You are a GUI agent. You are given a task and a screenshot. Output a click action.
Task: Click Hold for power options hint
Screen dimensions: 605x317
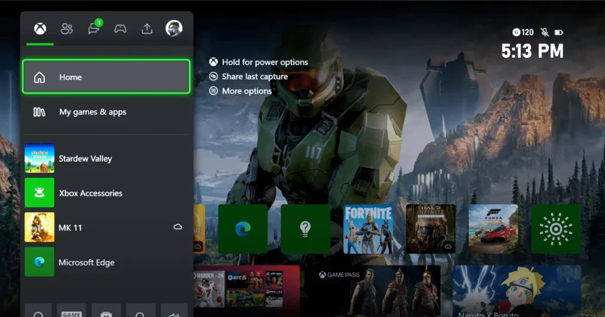tap(265, 62)
